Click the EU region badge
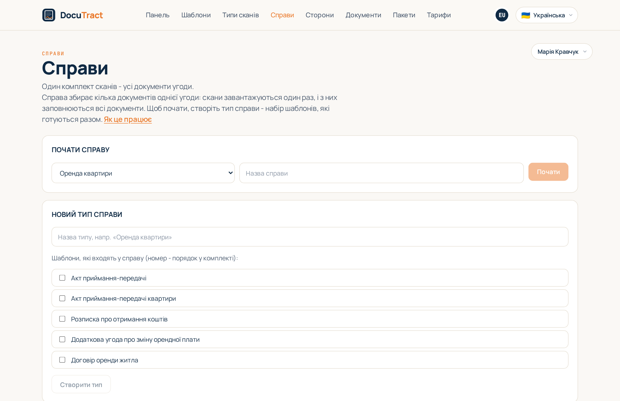The height and width of the screenshot is (401, 620). [x=502, y=15]
